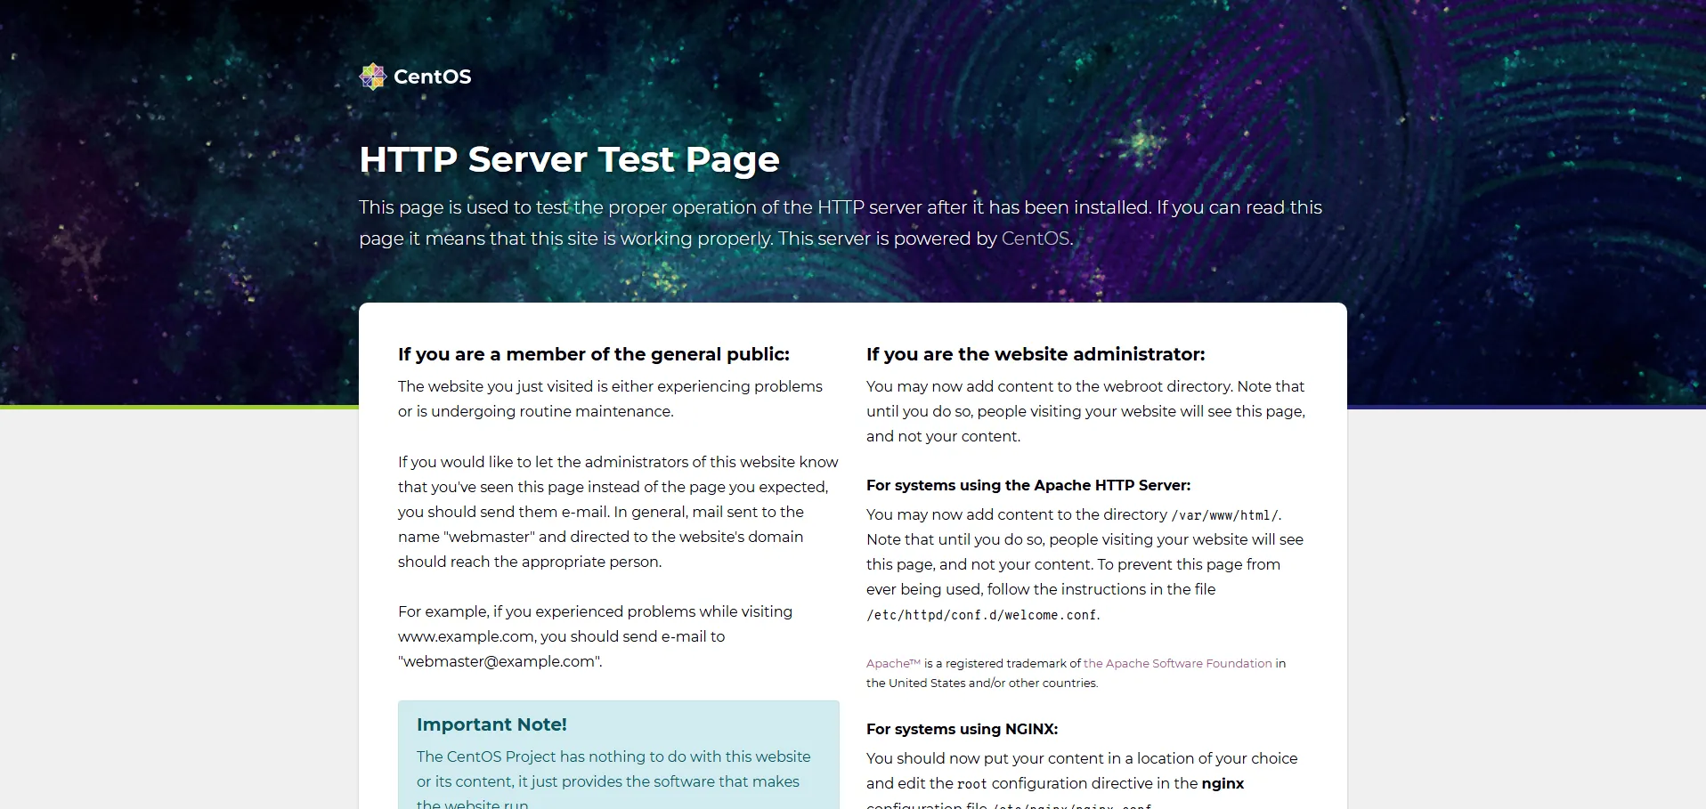Click the /etc/httpd/conf.d/welcome.conf file path
This screenshot has height=809, width=1706.
(981, 615)
